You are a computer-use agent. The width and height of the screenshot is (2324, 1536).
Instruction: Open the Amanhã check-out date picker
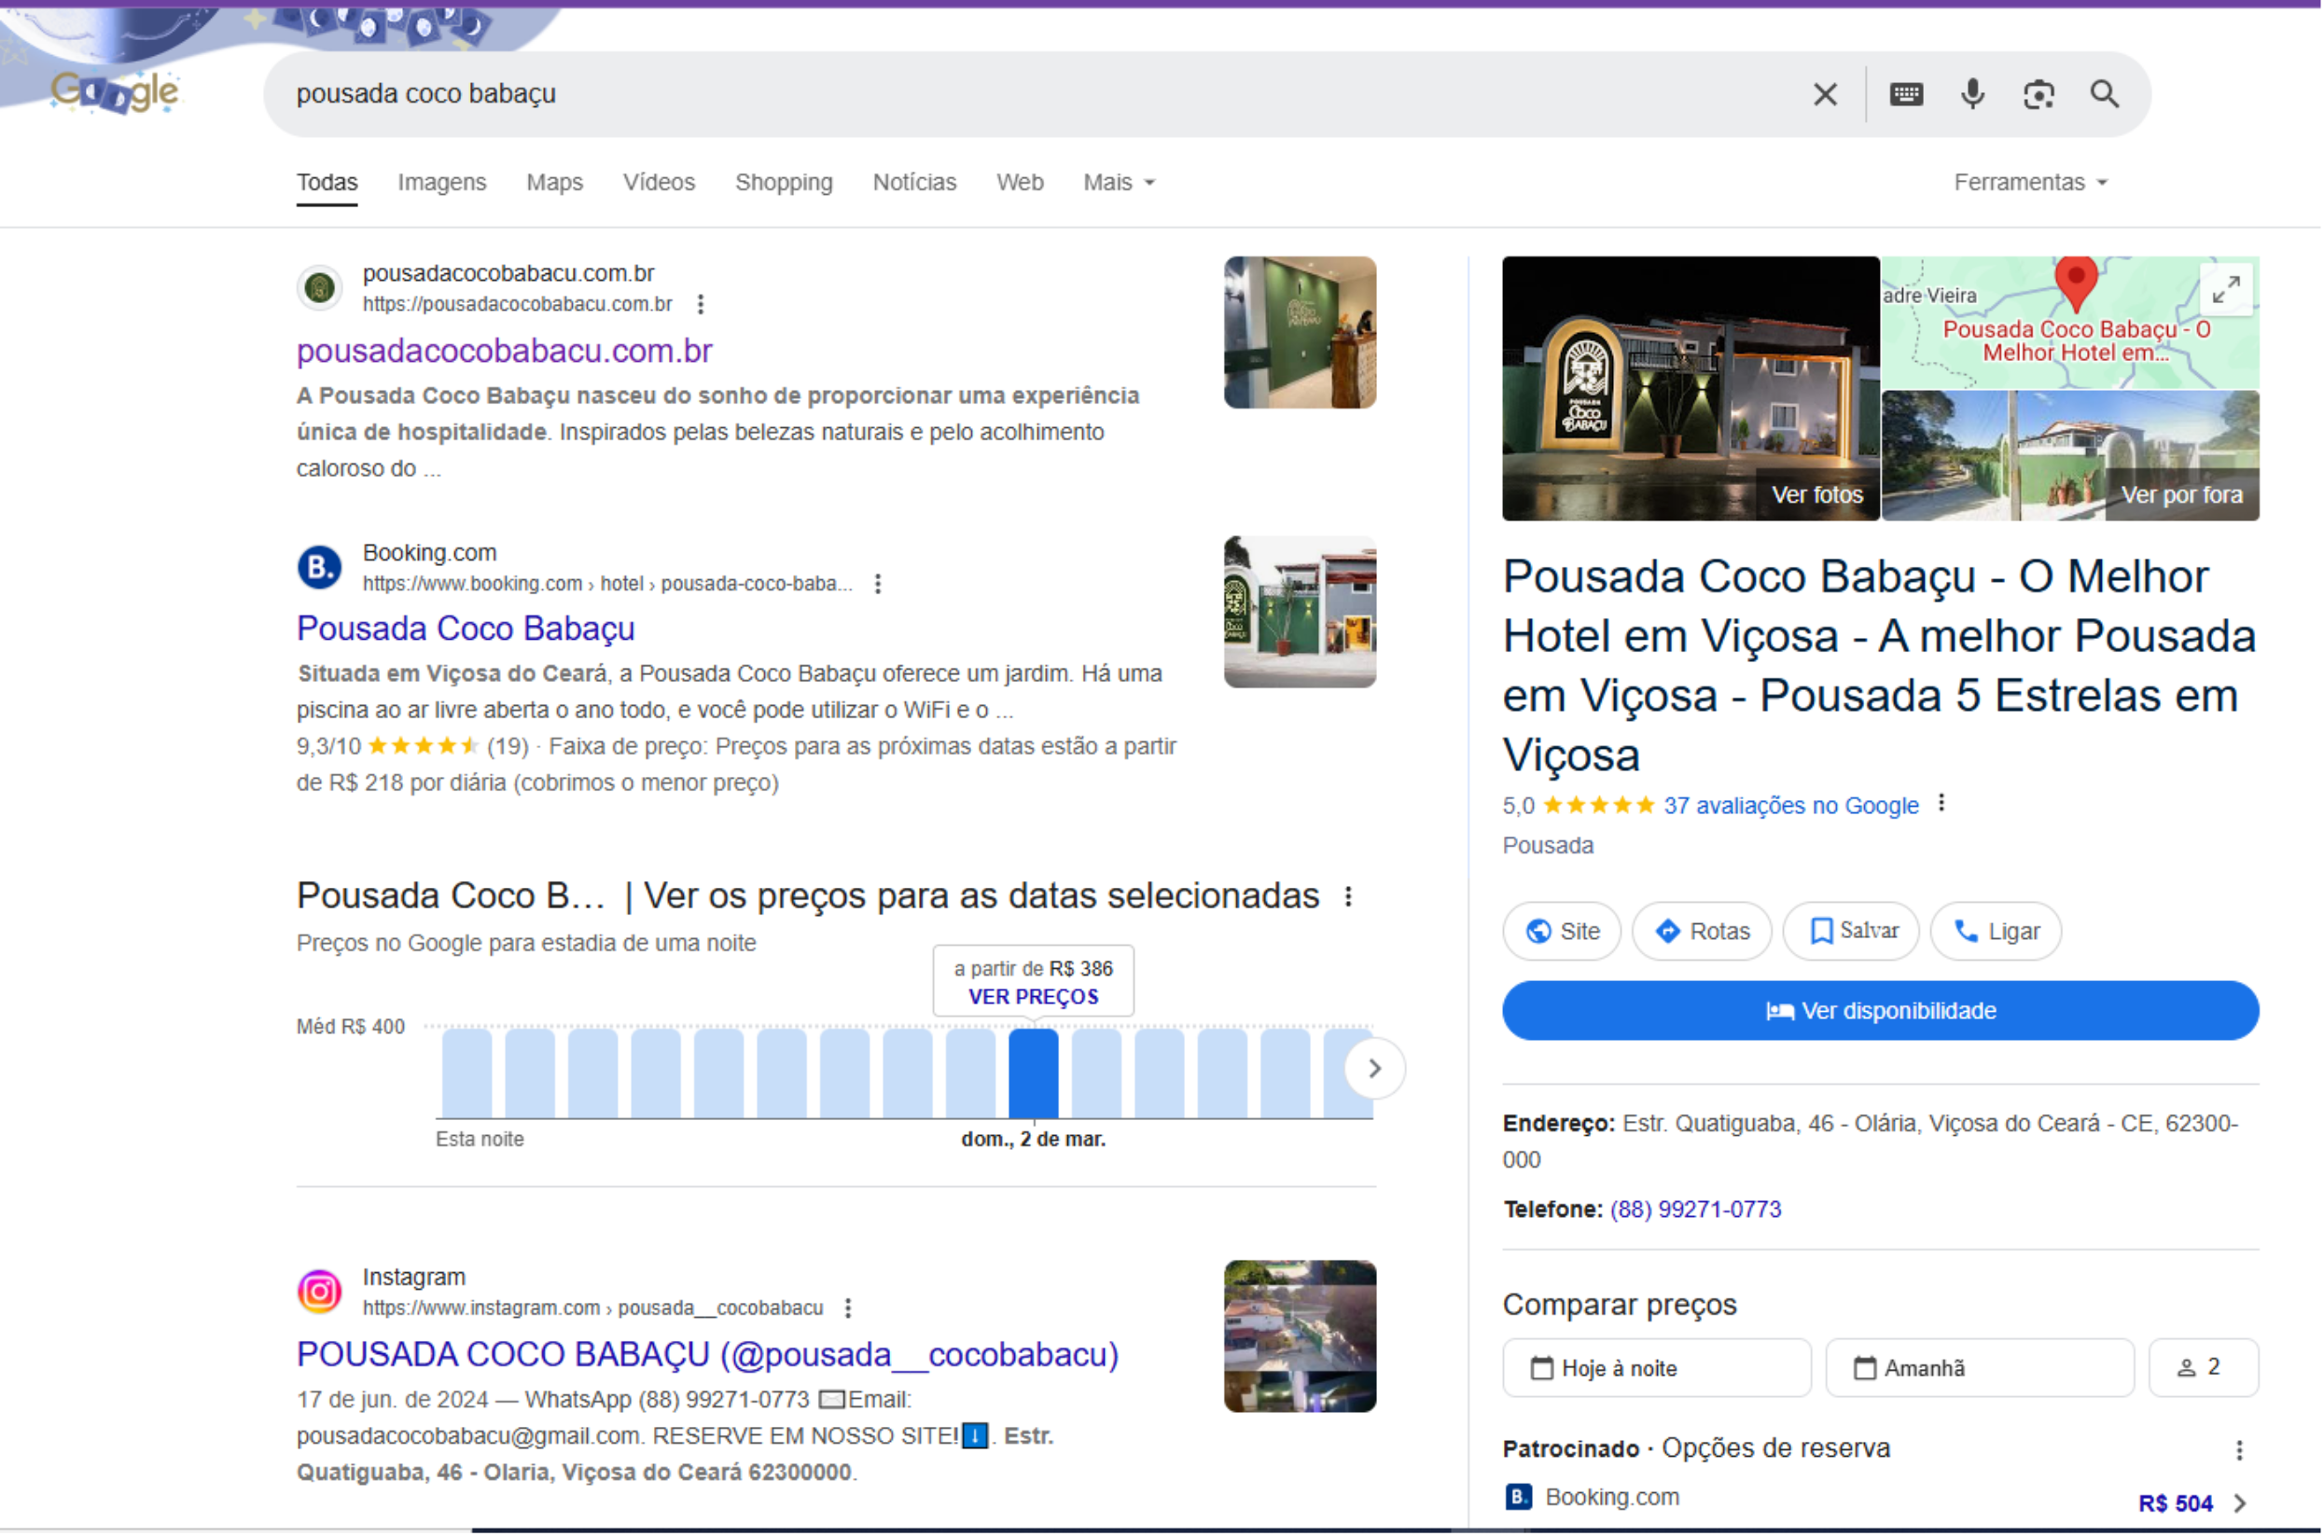click(x=1979, y=1368)
